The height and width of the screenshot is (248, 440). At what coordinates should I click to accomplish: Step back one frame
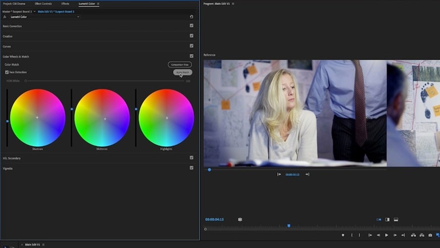click(x=378, y=235)
